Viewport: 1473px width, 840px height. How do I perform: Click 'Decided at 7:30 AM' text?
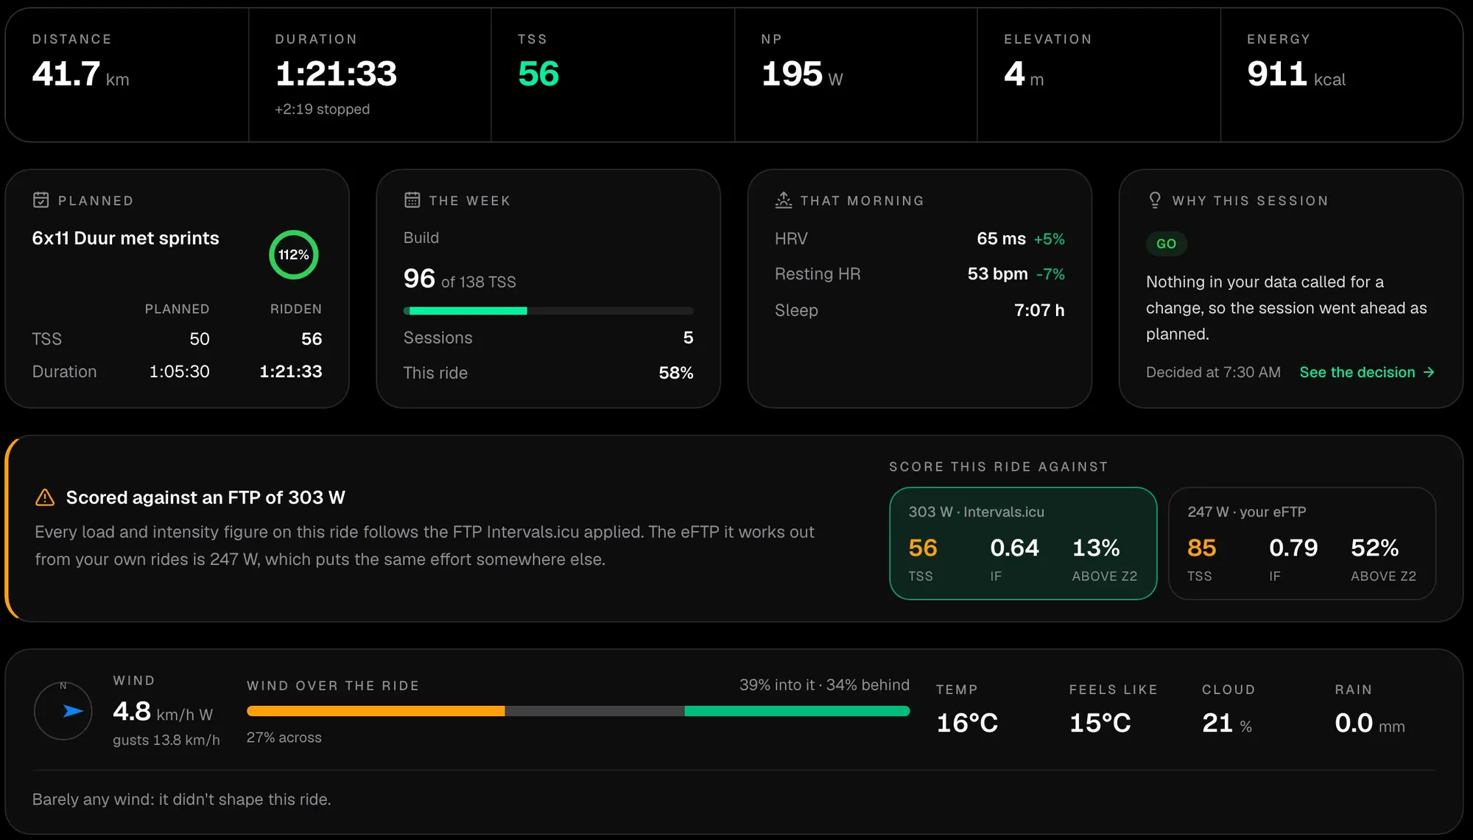(1213, 373)
